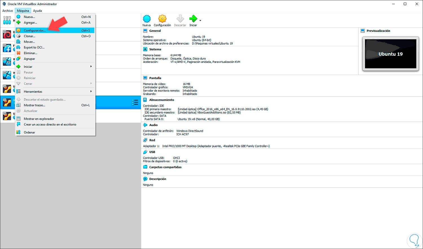Click the Descripción section icon
The height and width of the screenshot is (249, 423).
click(x=145, y=179)
